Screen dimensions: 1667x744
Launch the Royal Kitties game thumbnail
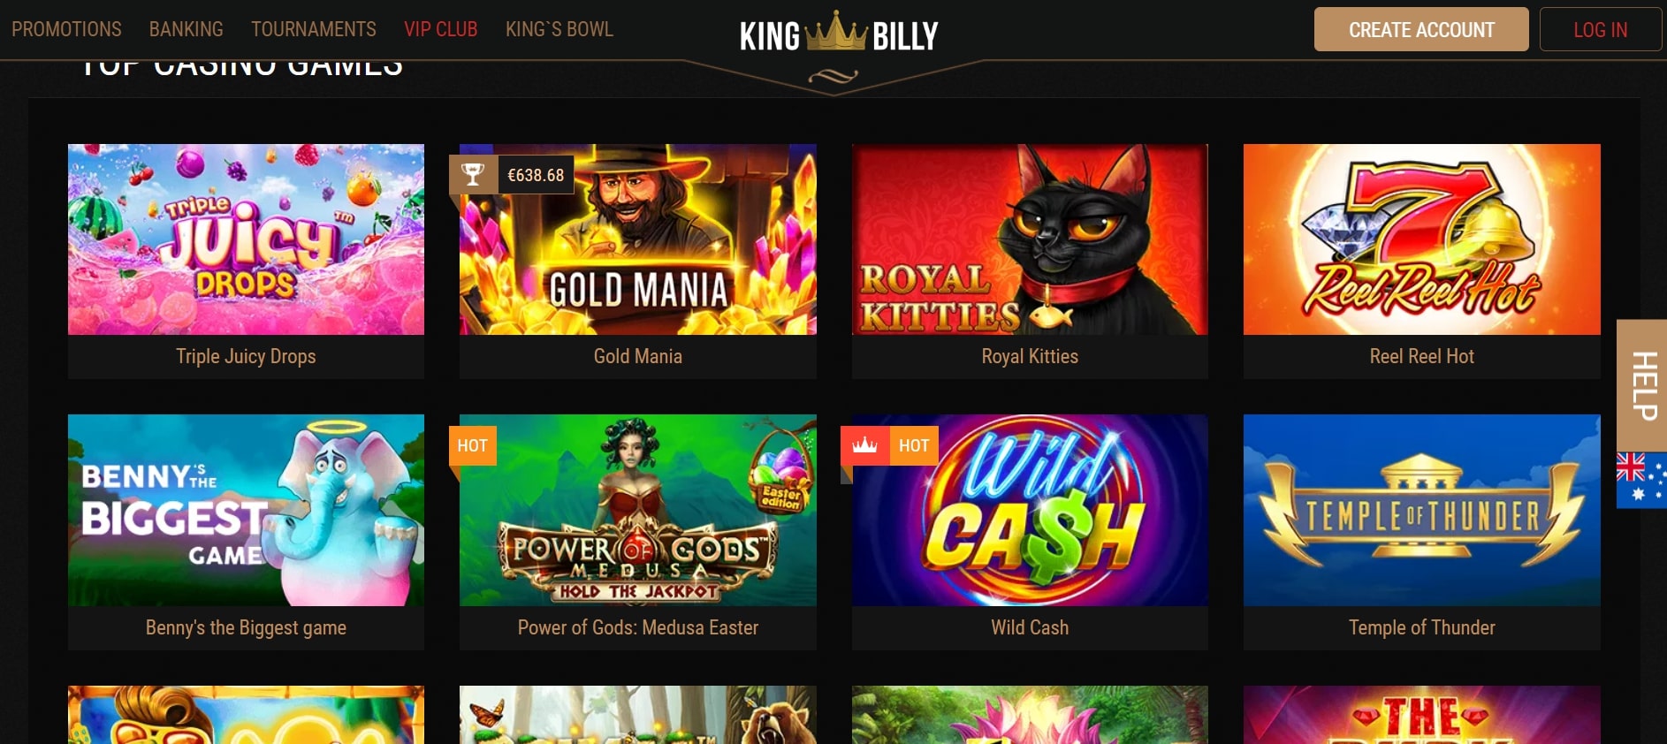point(1030,239)
